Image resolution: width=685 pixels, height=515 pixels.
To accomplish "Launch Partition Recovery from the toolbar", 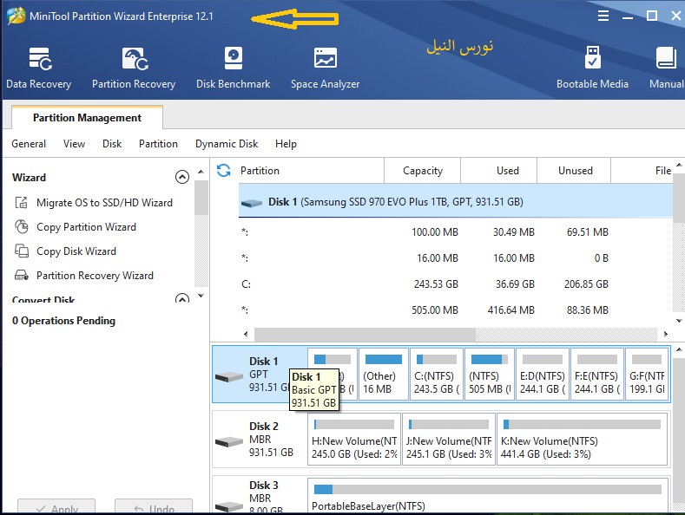I will pos(134,68).
